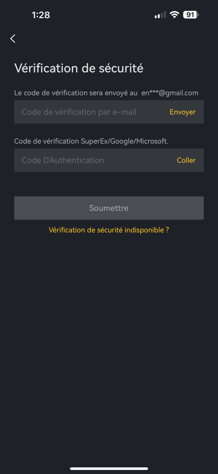The image size is (218, 474).
Task: Tap inside the email code field placeholder text
Action: [x=79, y=112]
